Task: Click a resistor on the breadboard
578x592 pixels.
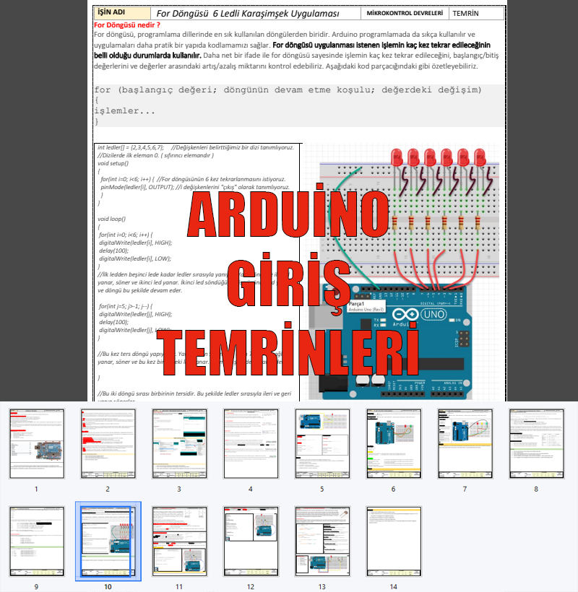Action: 410,221
